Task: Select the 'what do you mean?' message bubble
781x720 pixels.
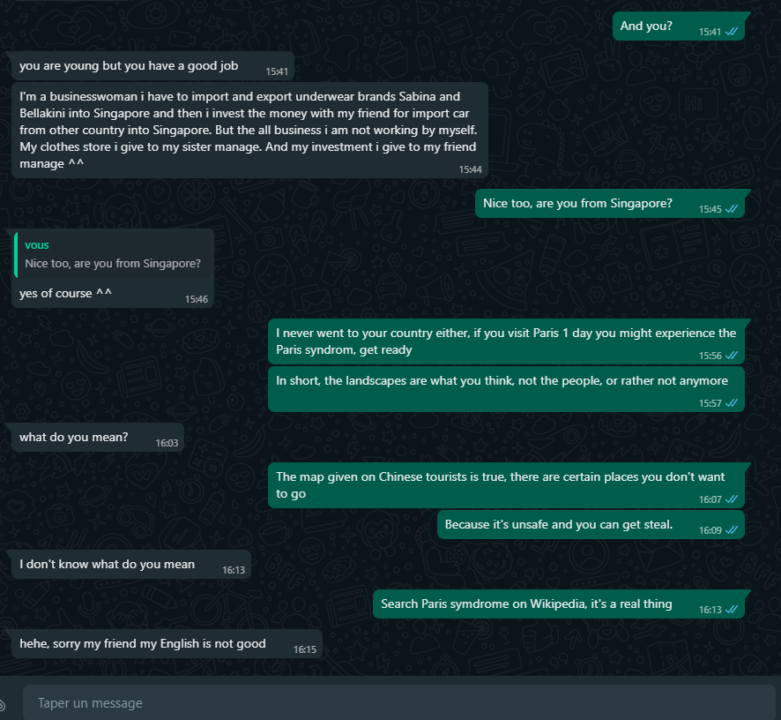Action: (x=98, y=438)
